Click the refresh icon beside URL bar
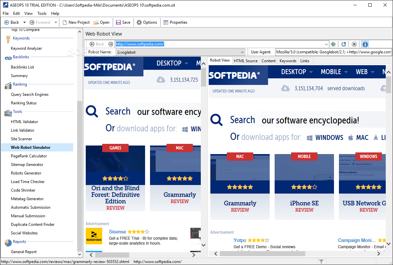 point(344,44)
